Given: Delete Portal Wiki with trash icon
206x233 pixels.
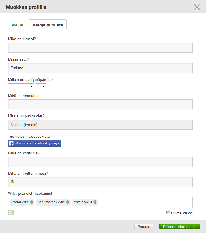Looking at the screenshot, I should pyautogui.click(x=31, y=202).
